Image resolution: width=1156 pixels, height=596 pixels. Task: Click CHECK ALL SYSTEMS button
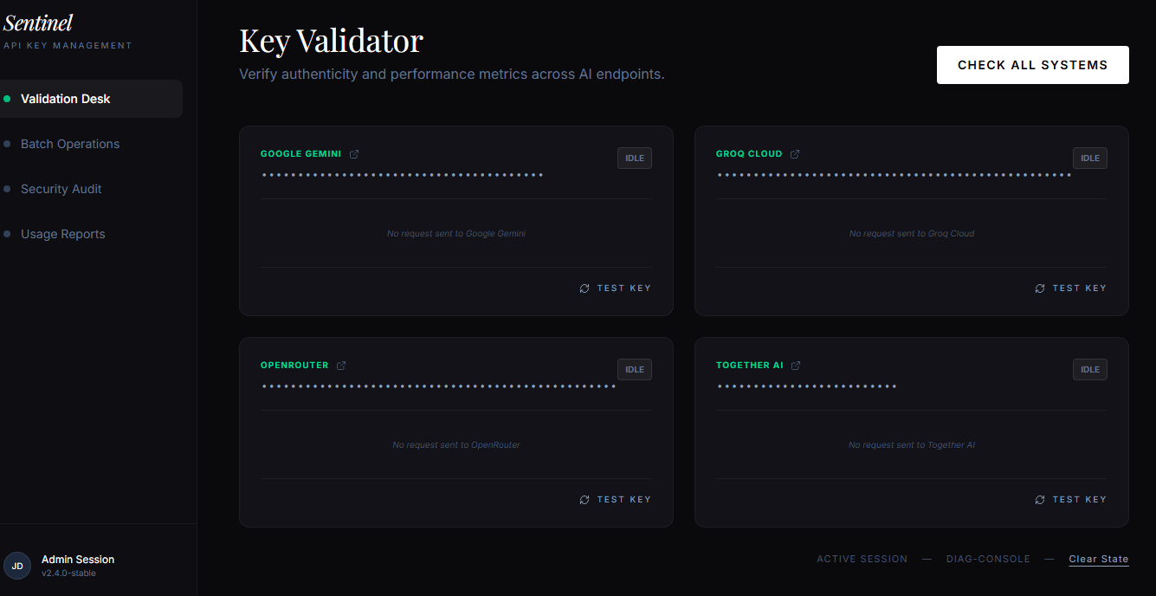(x=1033, y=65)
